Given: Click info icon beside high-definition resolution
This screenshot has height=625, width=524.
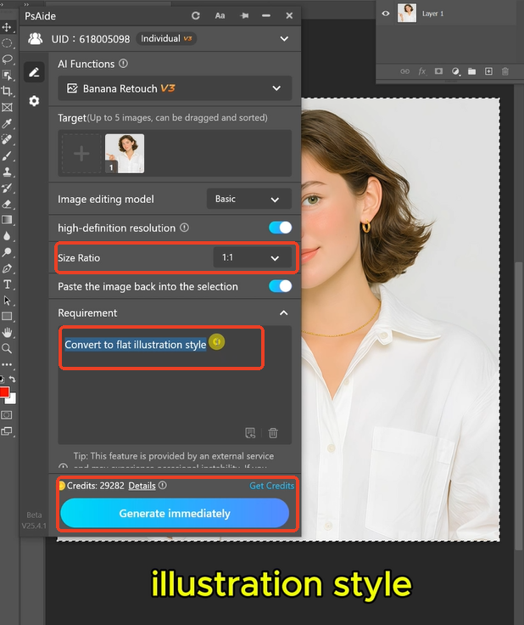Looking at the screenshot, I should [184, 228].
